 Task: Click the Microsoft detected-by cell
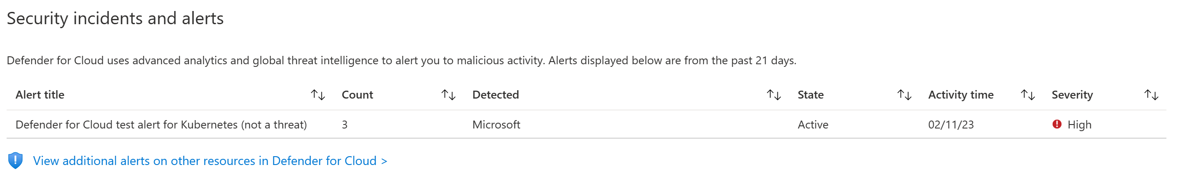click(x=496, y=125)
